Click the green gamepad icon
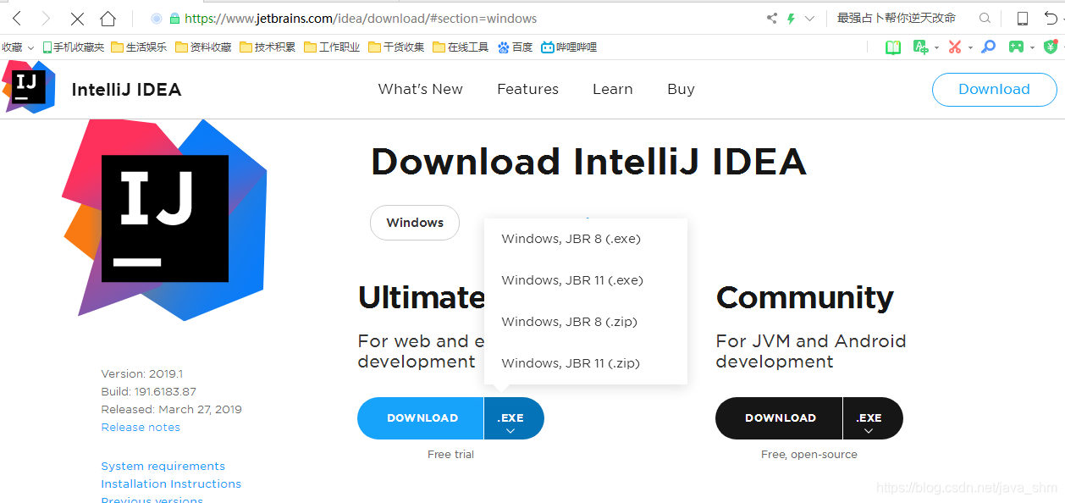 pos(1016,47)
